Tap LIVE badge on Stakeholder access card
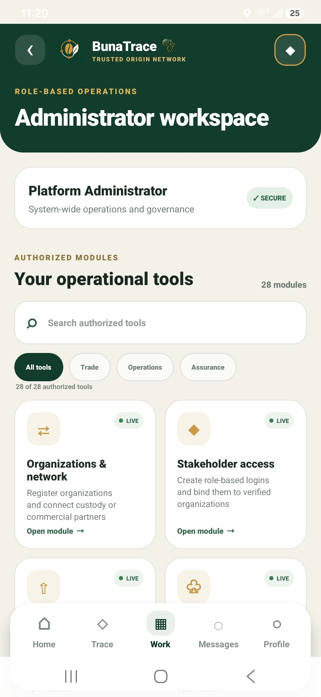321x697 pixels. (x=279, y=421)
